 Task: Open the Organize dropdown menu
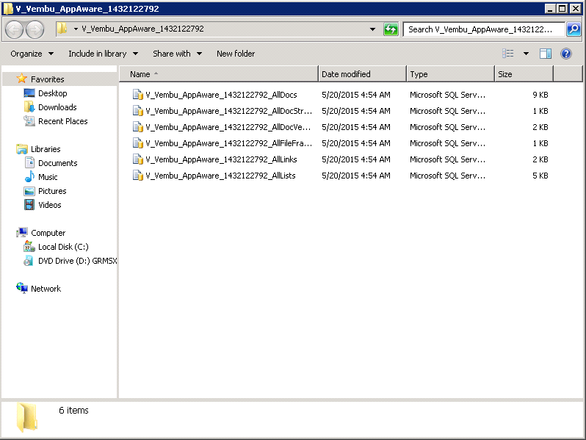click(32, 54)
